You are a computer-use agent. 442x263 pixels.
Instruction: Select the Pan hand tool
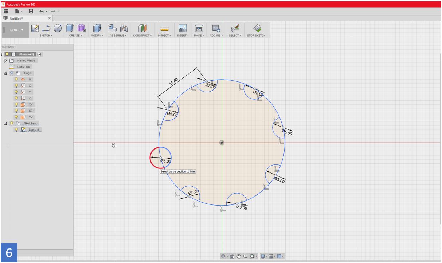click(x=239, y=256)
